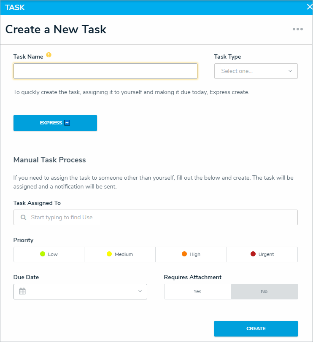Toggle Requires Attachment to Yes
The width and height of the screenshot is (313, 342).
pos(197,291)
